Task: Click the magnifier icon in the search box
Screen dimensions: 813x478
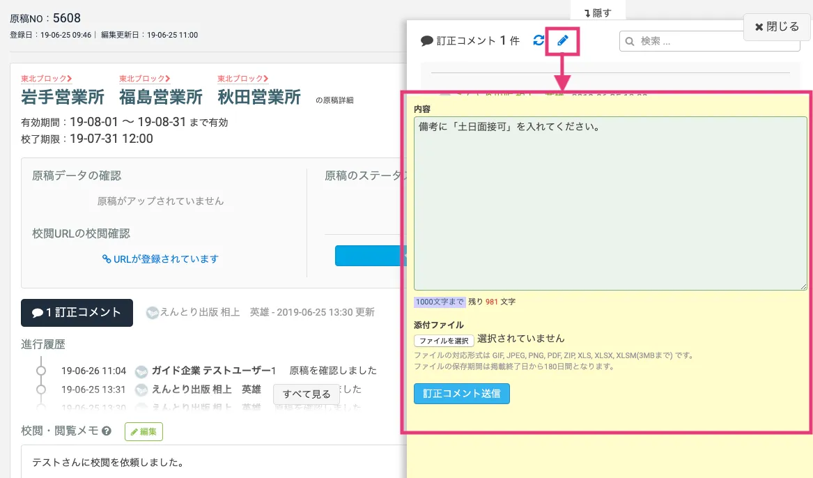Action: [x=630, y=42]
